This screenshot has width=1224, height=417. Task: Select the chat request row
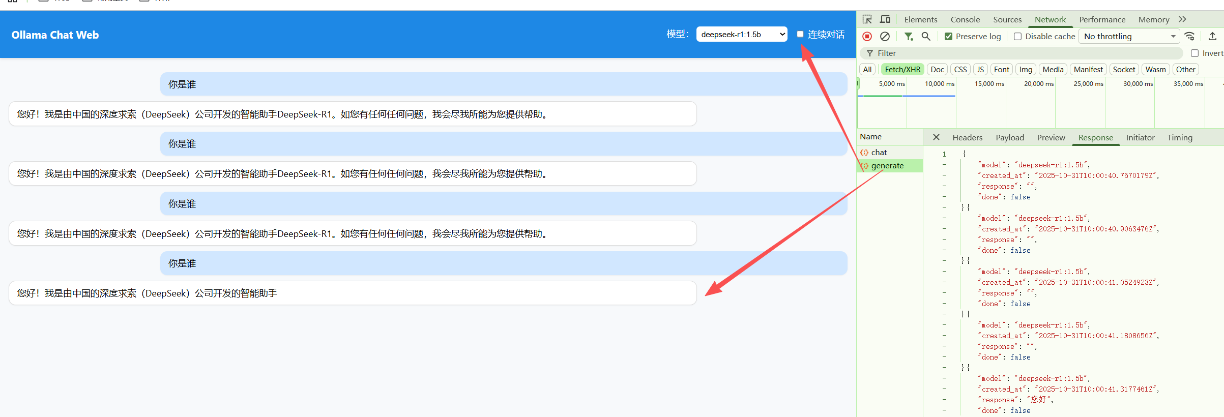890,153
